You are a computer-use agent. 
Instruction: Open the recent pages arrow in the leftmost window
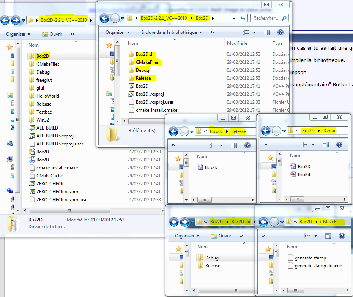(x=23, y=21)
